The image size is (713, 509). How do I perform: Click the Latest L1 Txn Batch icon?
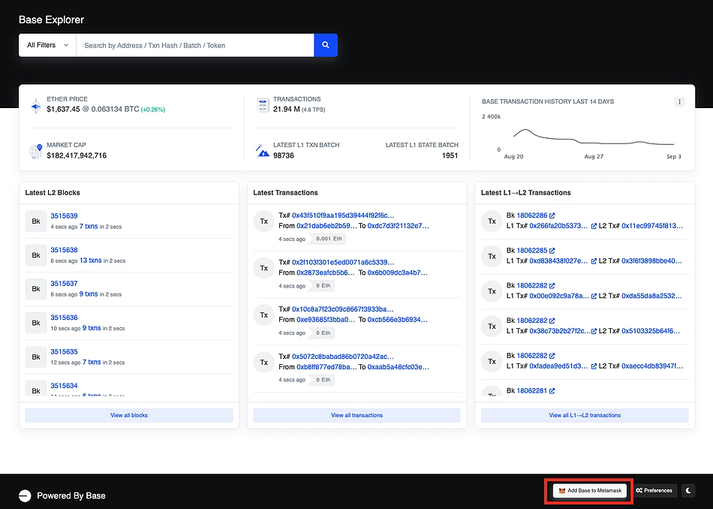(x=263, y=151)
